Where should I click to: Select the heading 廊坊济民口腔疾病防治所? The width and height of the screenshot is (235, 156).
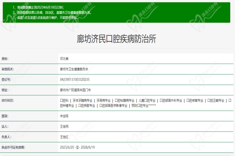click(x=116, y=39)
